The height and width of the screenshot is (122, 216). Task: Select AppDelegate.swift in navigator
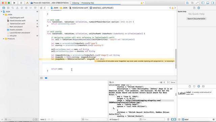pyautogui.click(x=17, y=18)
